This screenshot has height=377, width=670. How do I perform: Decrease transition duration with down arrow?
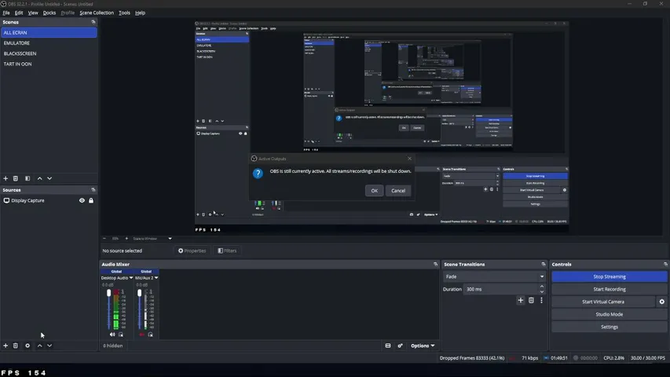(542, 291)
